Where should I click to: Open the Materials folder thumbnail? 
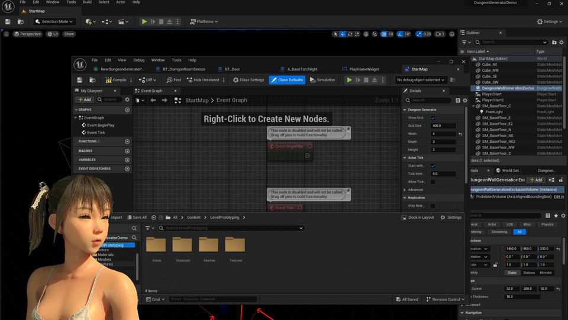pyautogui.click(x=182, y=246)
